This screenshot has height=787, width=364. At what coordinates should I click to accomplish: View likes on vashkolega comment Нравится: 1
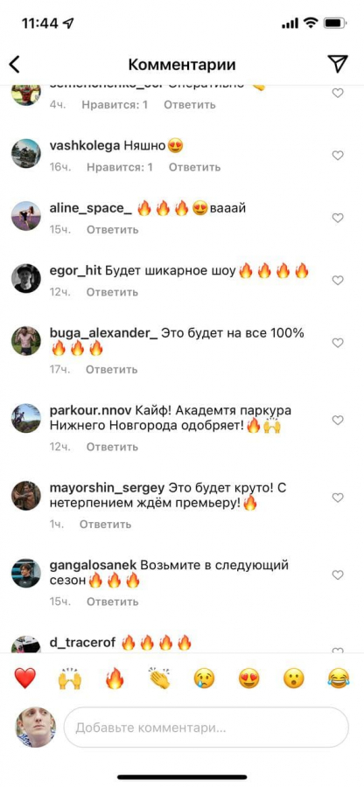pyautogui.click(x=120, y=167)
